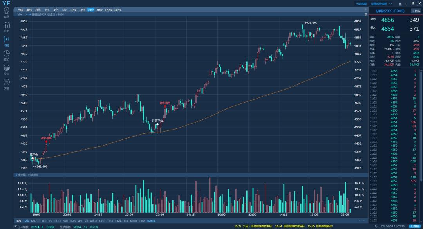Click the 14:24 announcement in status bar
The height and width of the screenshot is (229, 423).
tap(290, 226)
